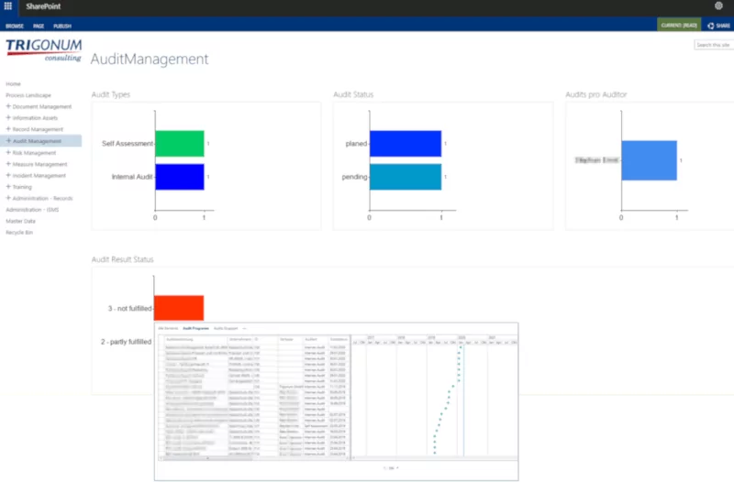The height and width of the screenshot is (482, 734).
Task: Click plus icon beside Incident Management
Action: click(8, 175)
